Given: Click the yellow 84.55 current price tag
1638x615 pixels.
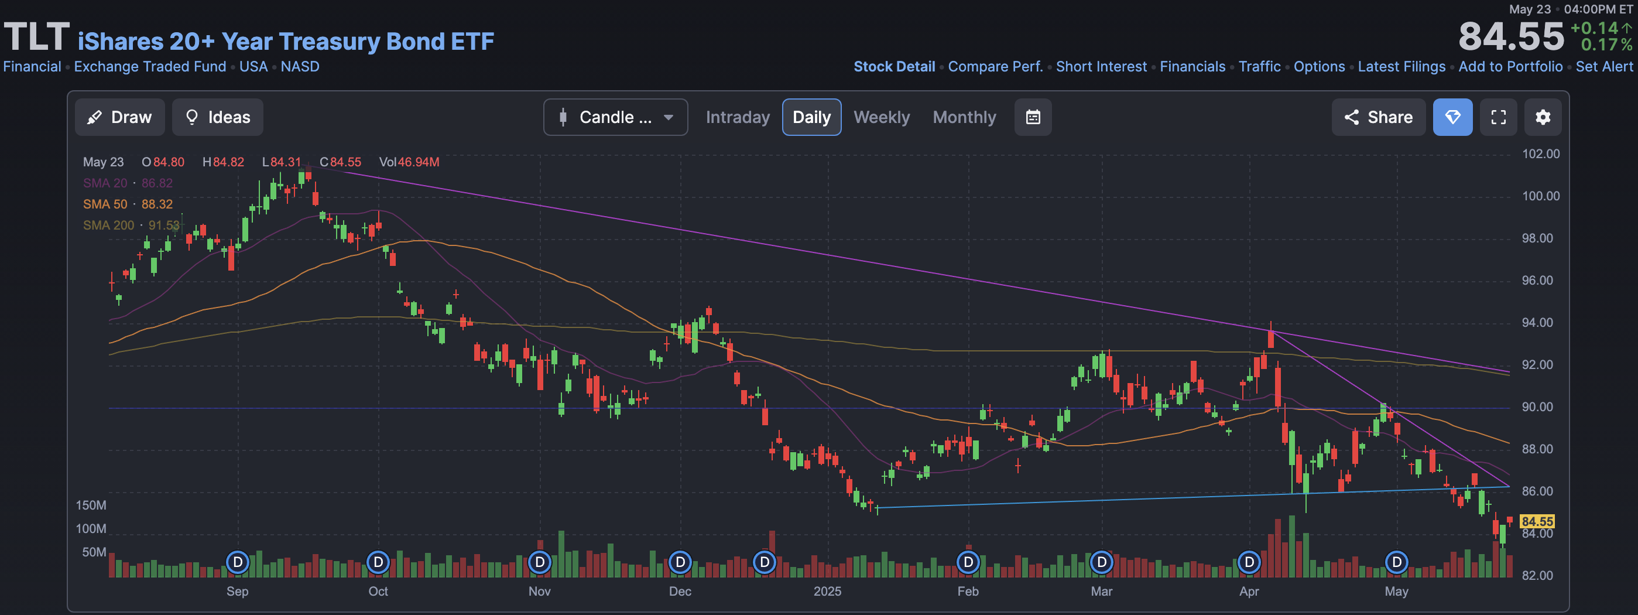Looking at the screenshot, I should [1537, 521].
